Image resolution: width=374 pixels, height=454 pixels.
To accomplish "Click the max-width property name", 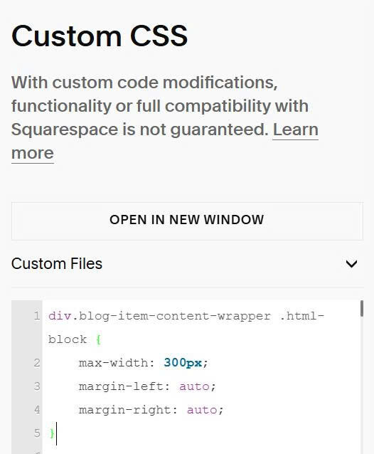I will click(113, 363).
